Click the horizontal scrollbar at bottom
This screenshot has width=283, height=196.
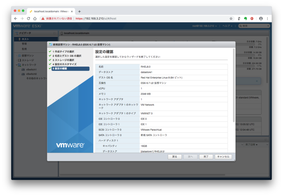point(143,175)
